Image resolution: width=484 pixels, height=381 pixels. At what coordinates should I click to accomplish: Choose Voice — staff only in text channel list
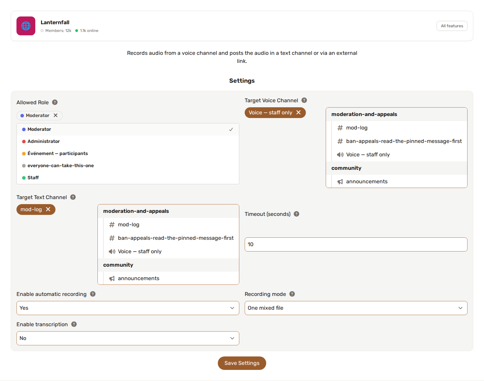click(171, 252)
